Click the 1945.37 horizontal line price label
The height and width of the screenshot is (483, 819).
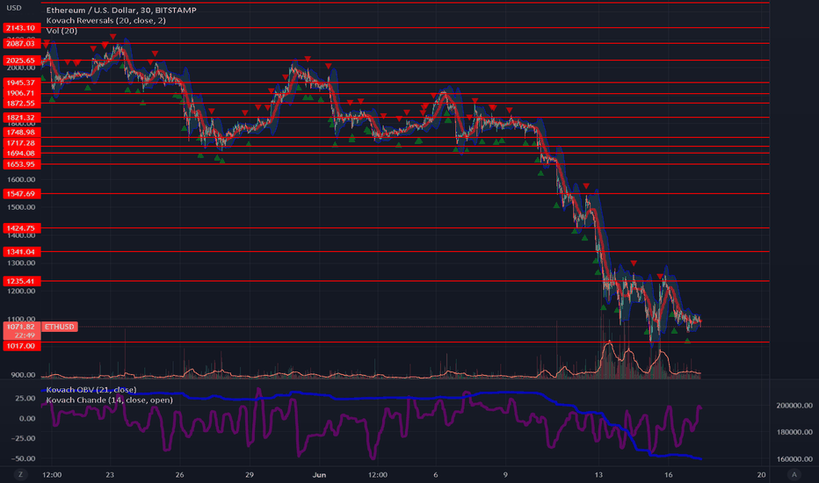pos(21,83)
